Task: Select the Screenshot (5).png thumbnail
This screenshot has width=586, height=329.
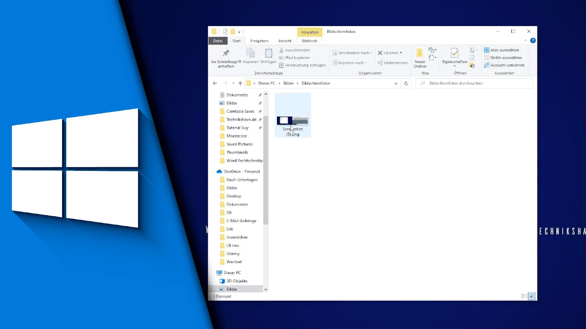Action: pyautogui.click(x=293, y=115)
